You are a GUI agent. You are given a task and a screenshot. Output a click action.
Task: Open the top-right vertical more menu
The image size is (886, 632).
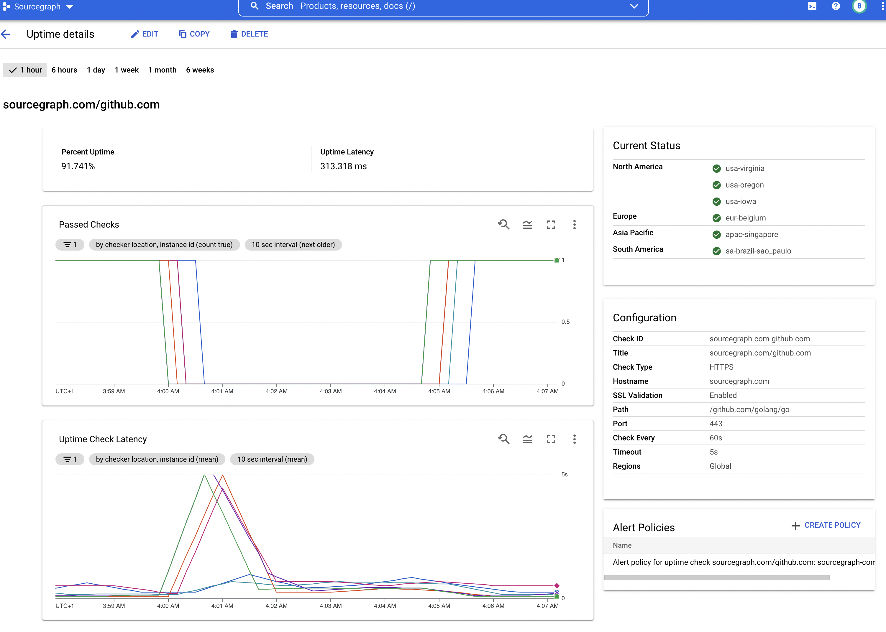[882, 6]
